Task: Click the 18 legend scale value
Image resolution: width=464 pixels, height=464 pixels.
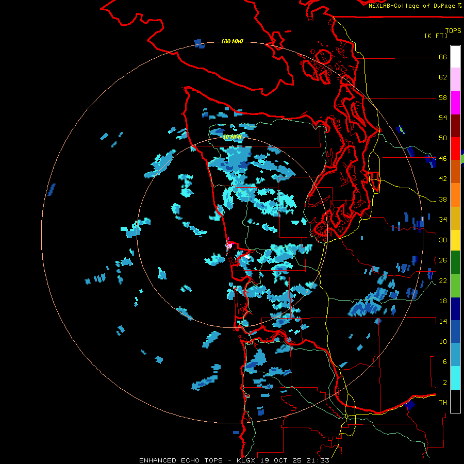Action: pos(443,301)
